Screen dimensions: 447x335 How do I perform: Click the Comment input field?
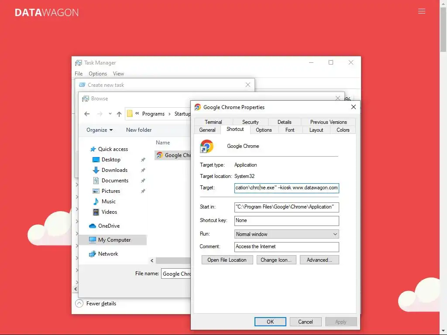pos(286,247)
